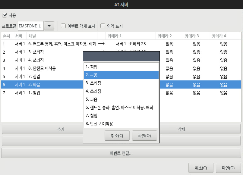Click the 삭제 button

(200, 129)
